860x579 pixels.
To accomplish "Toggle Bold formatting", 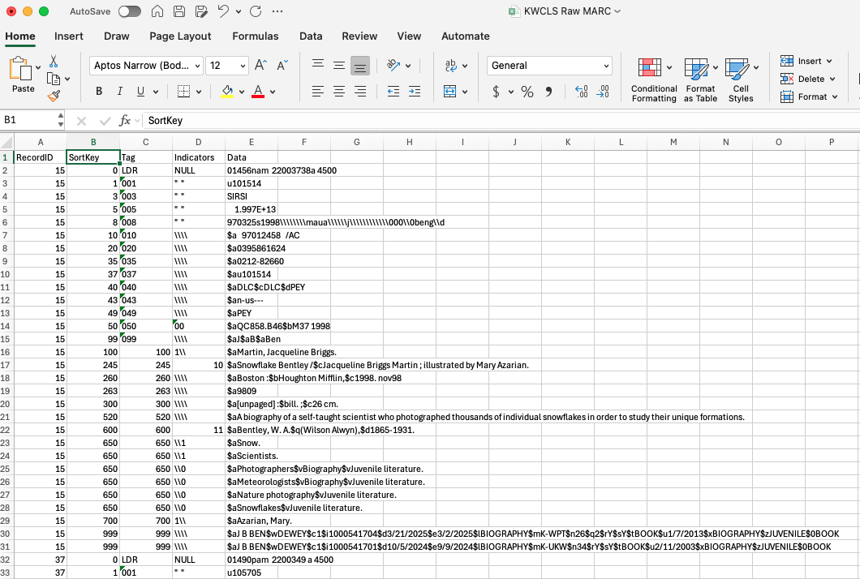I will point(99,92).
